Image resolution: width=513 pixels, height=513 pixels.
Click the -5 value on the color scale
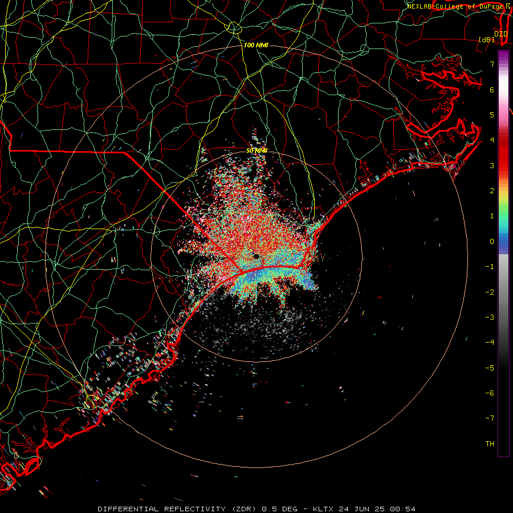(490, 368)
